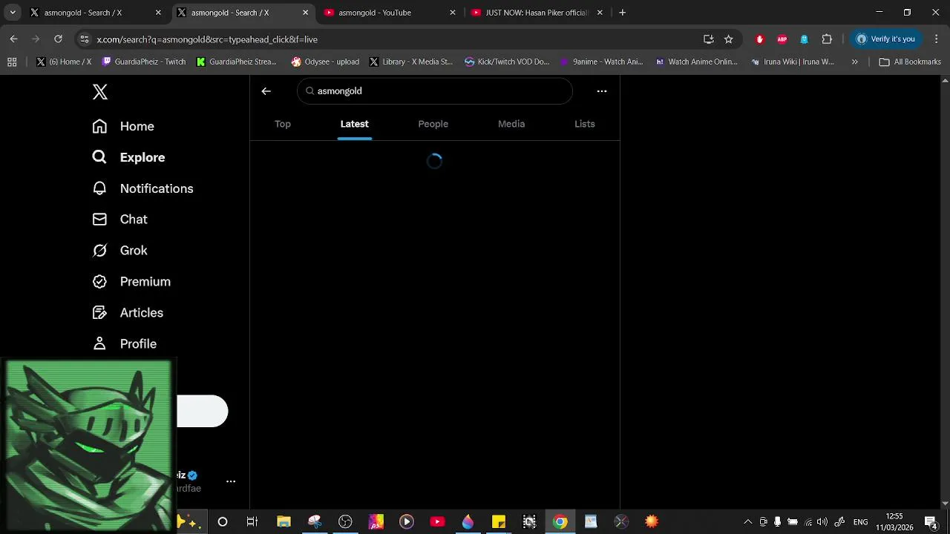Open Profile in X sidebar
950x534 pixels.
[x=124, y=344]
